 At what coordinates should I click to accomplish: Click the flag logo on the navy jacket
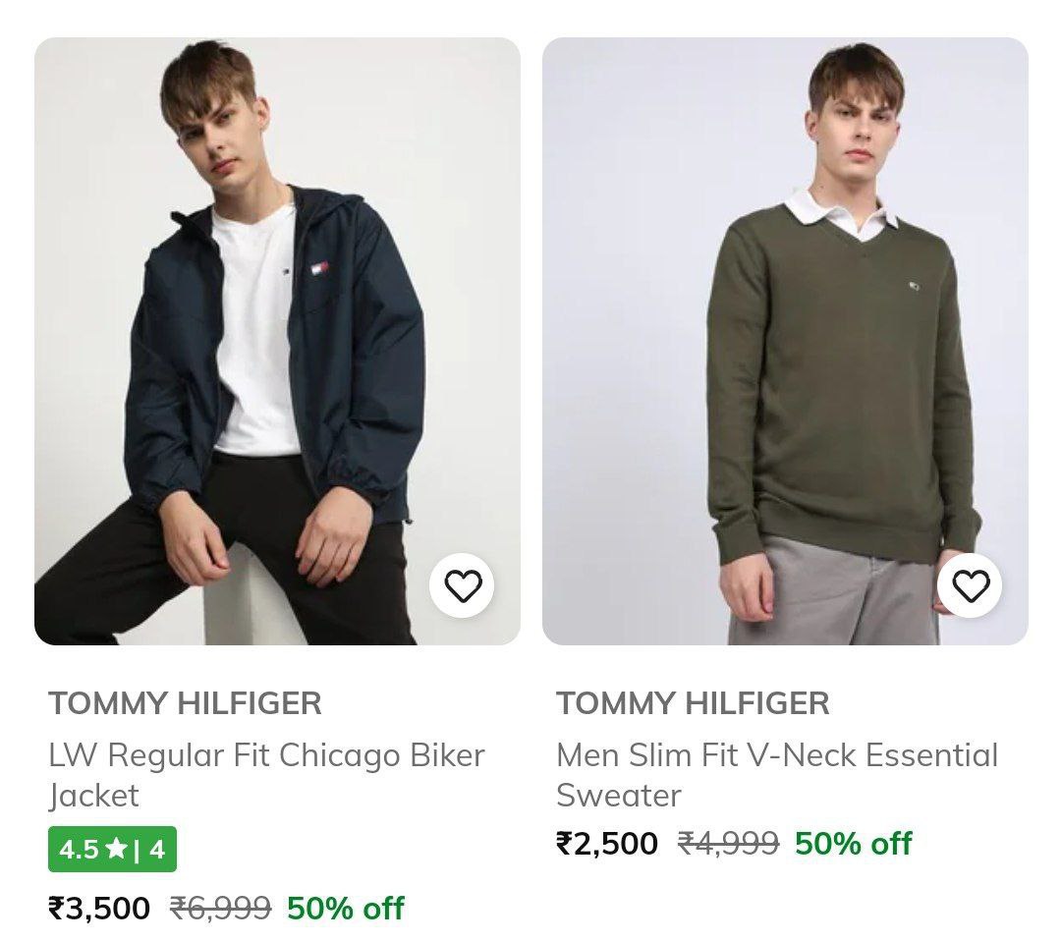coord(319,268)
